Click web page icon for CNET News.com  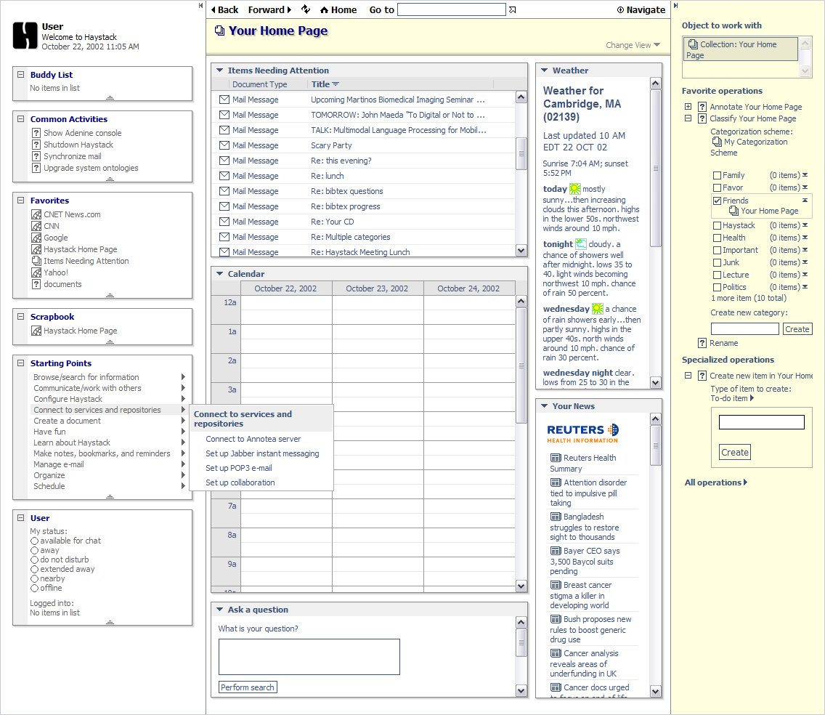36,214
